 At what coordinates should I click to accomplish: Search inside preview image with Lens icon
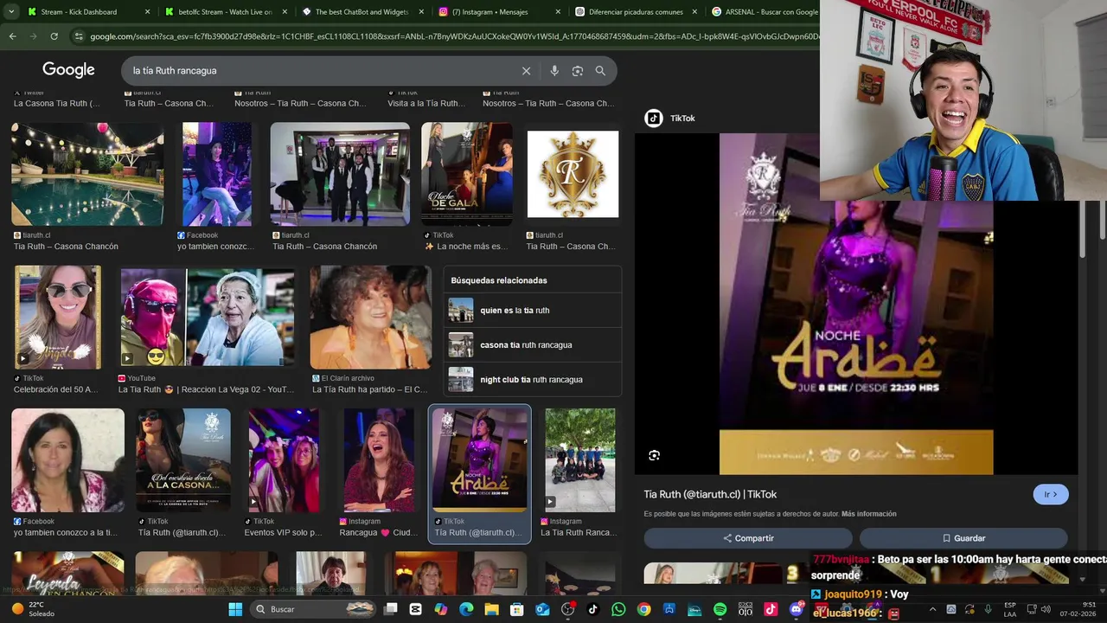[655, 455]
